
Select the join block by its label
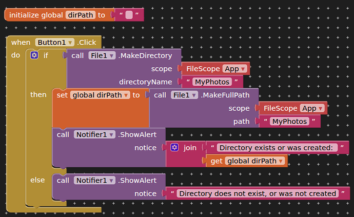(x=190, y=148)
